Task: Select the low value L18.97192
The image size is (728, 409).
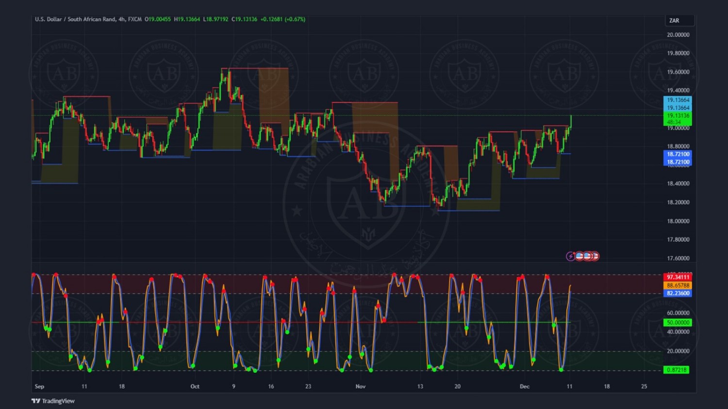Action: [x=215, y=19]
